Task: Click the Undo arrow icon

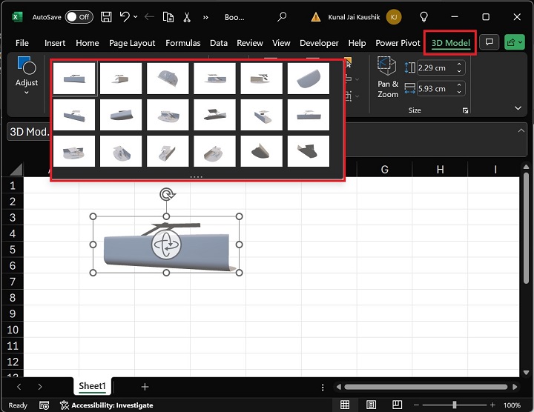Action: tap(125, 16)
